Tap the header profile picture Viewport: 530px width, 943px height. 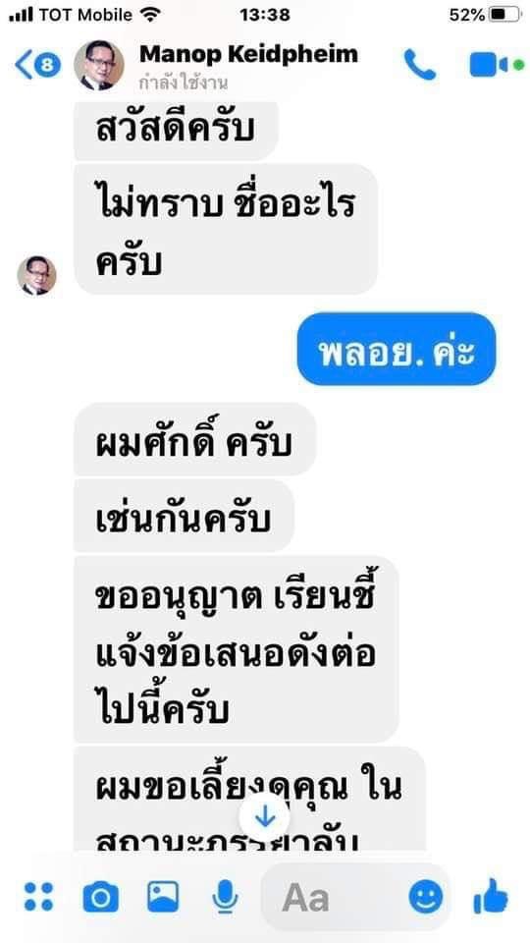99,65
